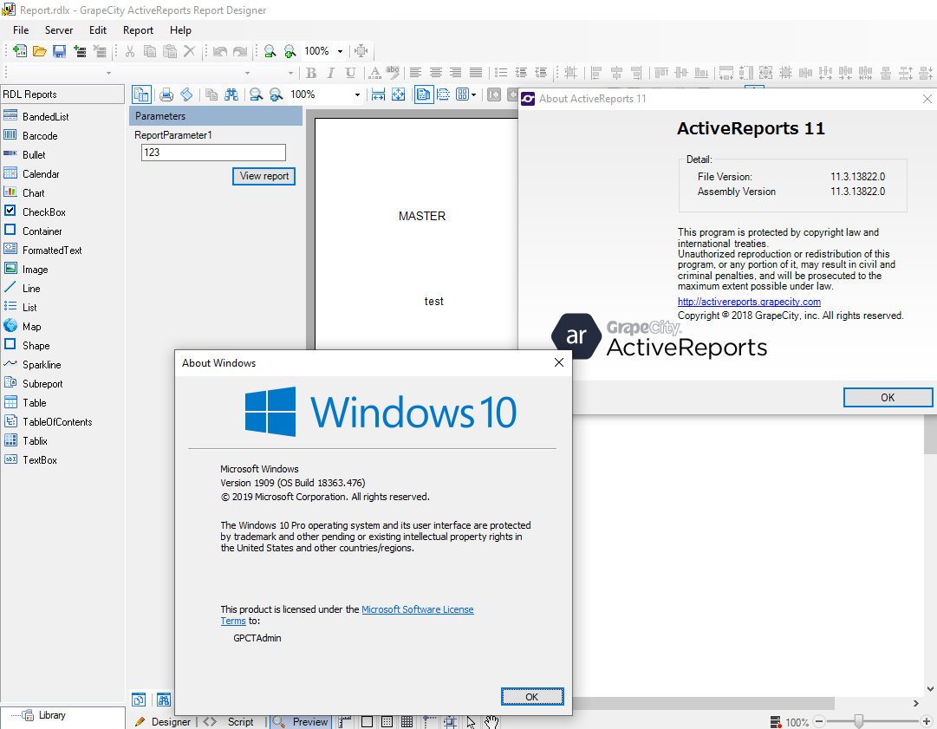This screenshot has width=937, height=729.
Task: Click the first page navigation icon
Action: click(493, 94)
